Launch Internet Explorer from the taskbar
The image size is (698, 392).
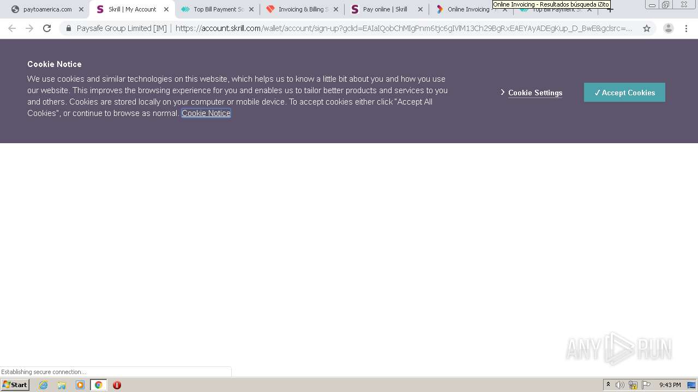(44, 385)
